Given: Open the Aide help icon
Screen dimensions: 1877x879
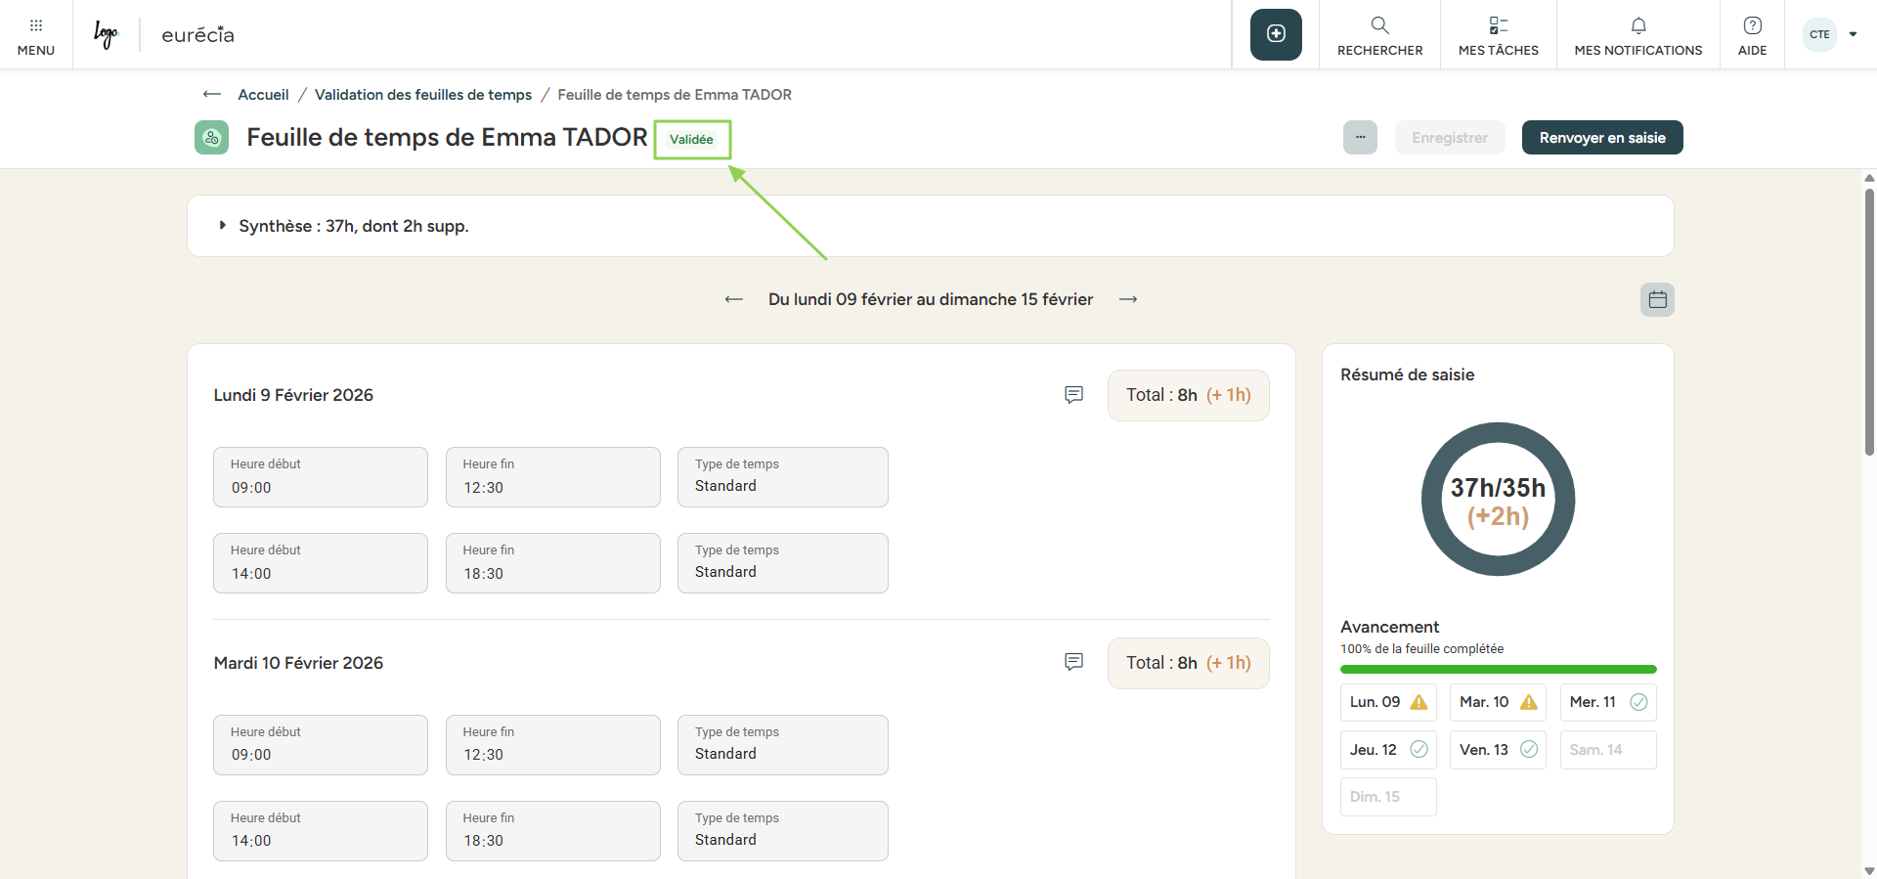Looking at the screenshot, I should [x=1752, y=34].
